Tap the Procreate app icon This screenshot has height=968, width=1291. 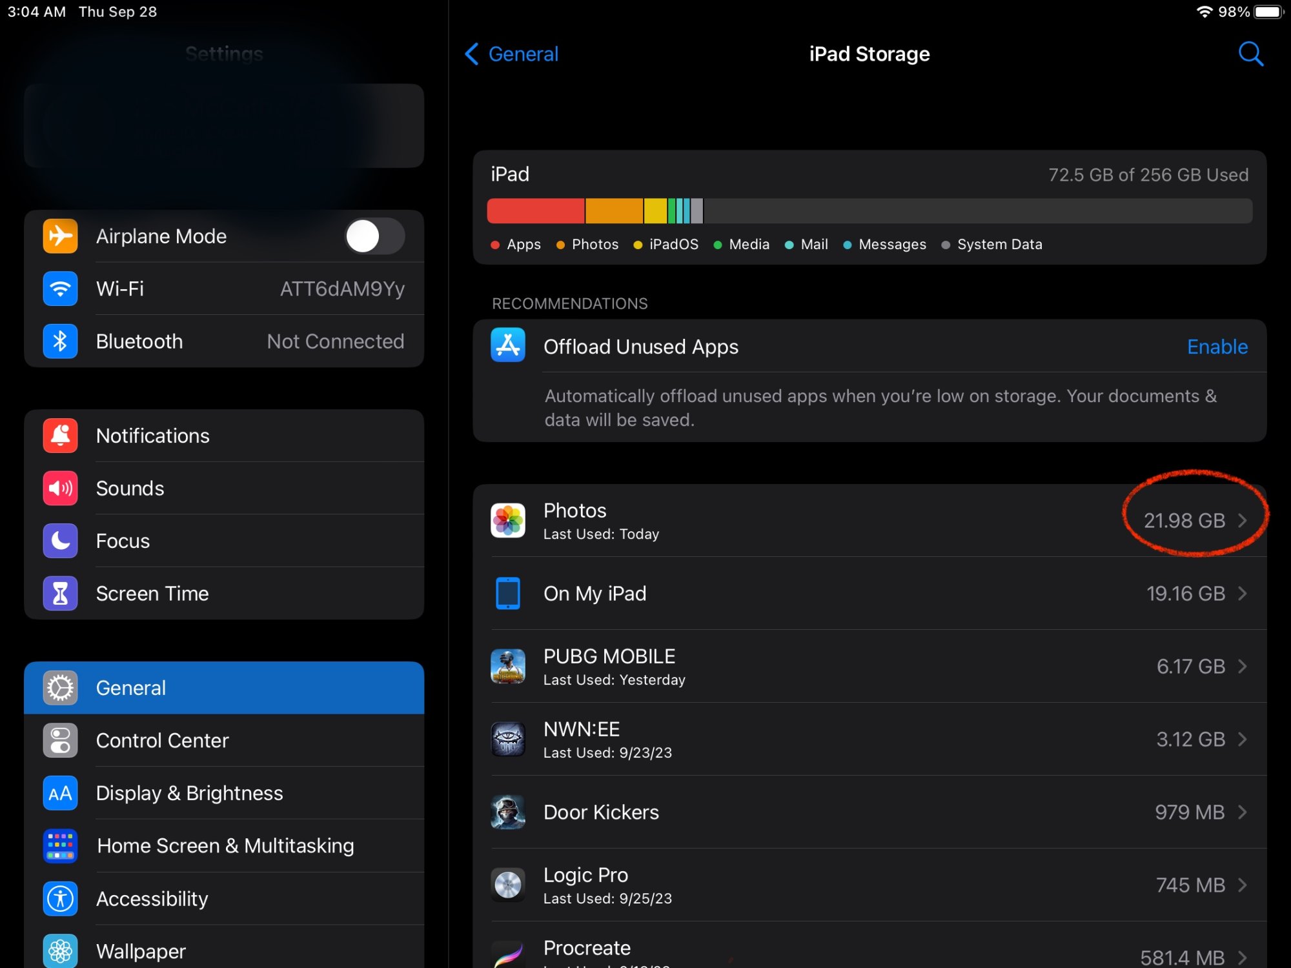pyautogui.click(x=508, y=955)
